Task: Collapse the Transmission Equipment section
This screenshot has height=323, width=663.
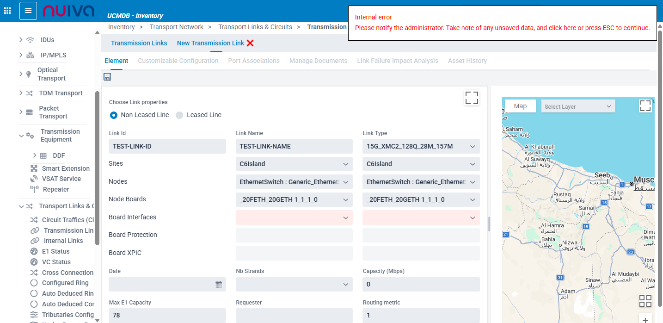Action: pos(21,136)
